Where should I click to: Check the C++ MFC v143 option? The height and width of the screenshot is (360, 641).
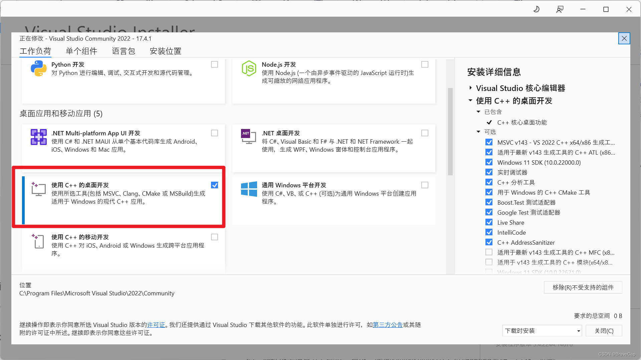(x=489, y=252)
